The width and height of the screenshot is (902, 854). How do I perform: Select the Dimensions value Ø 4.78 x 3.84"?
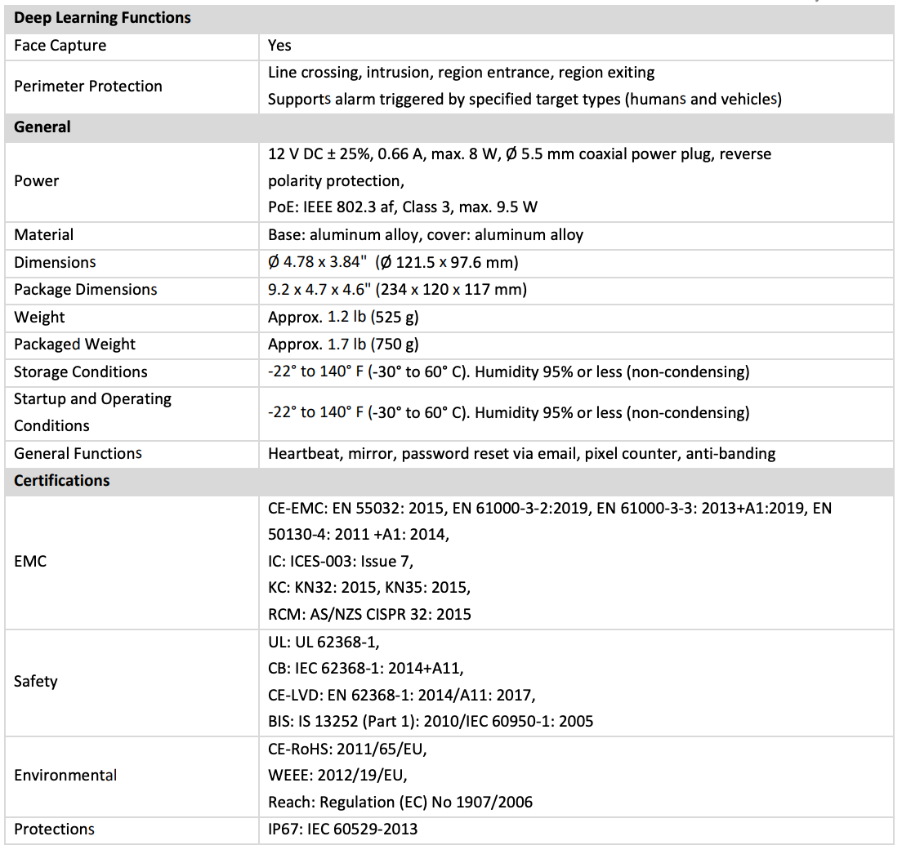pyautogui.click(x=318, y=262)
